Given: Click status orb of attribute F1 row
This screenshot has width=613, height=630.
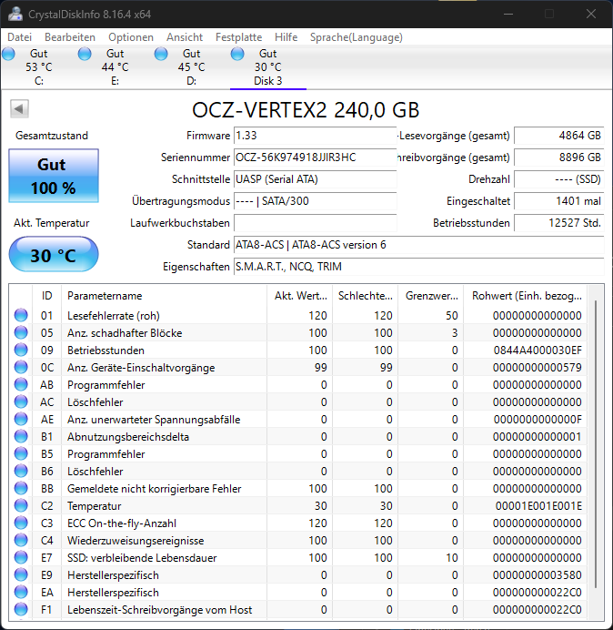Looking at the screenshot, I should tap(21, 609).
